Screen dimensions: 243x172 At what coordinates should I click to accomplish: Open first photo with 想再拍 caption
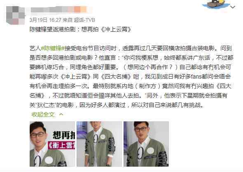pyautogui.click(x=52, y=144)
